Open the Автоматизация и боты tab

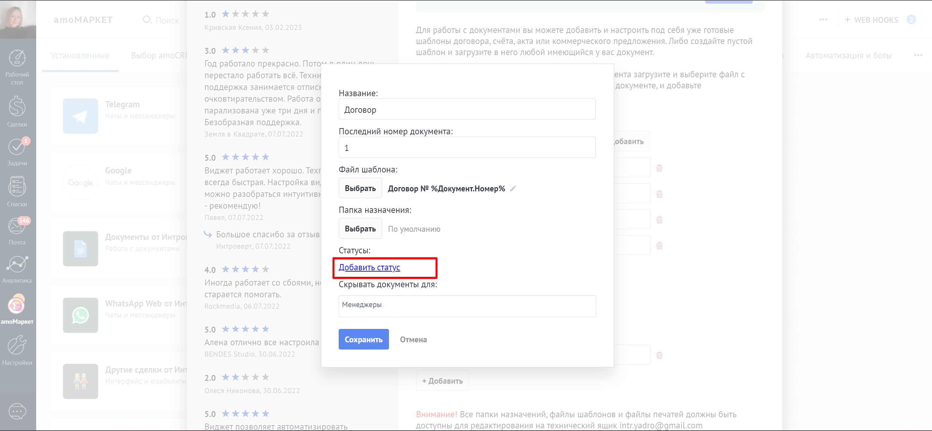tap(849, 55)
